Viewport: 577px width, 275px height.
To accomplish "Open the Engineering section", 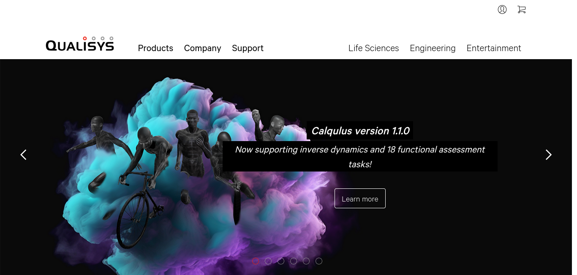I will pos(433,48).
